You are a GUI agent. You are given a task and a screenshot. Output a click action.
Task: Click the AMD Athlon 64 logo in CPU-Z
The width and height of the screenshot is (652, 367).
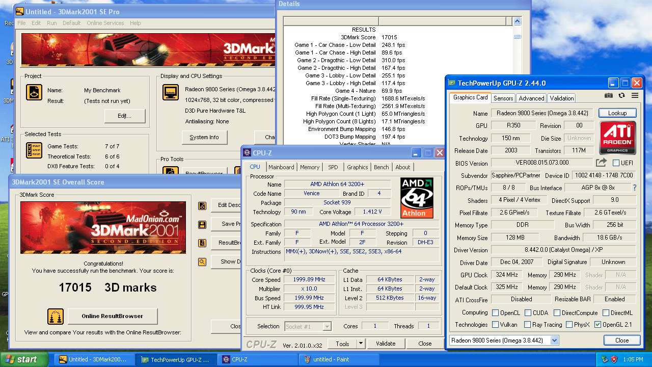point(417,198)
